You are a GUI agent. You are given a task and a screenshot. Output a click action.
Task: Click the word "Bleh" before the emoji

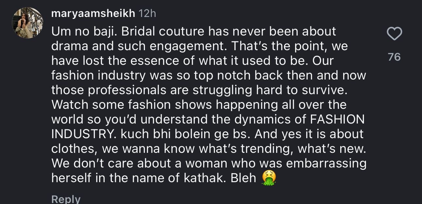(243, 178)
